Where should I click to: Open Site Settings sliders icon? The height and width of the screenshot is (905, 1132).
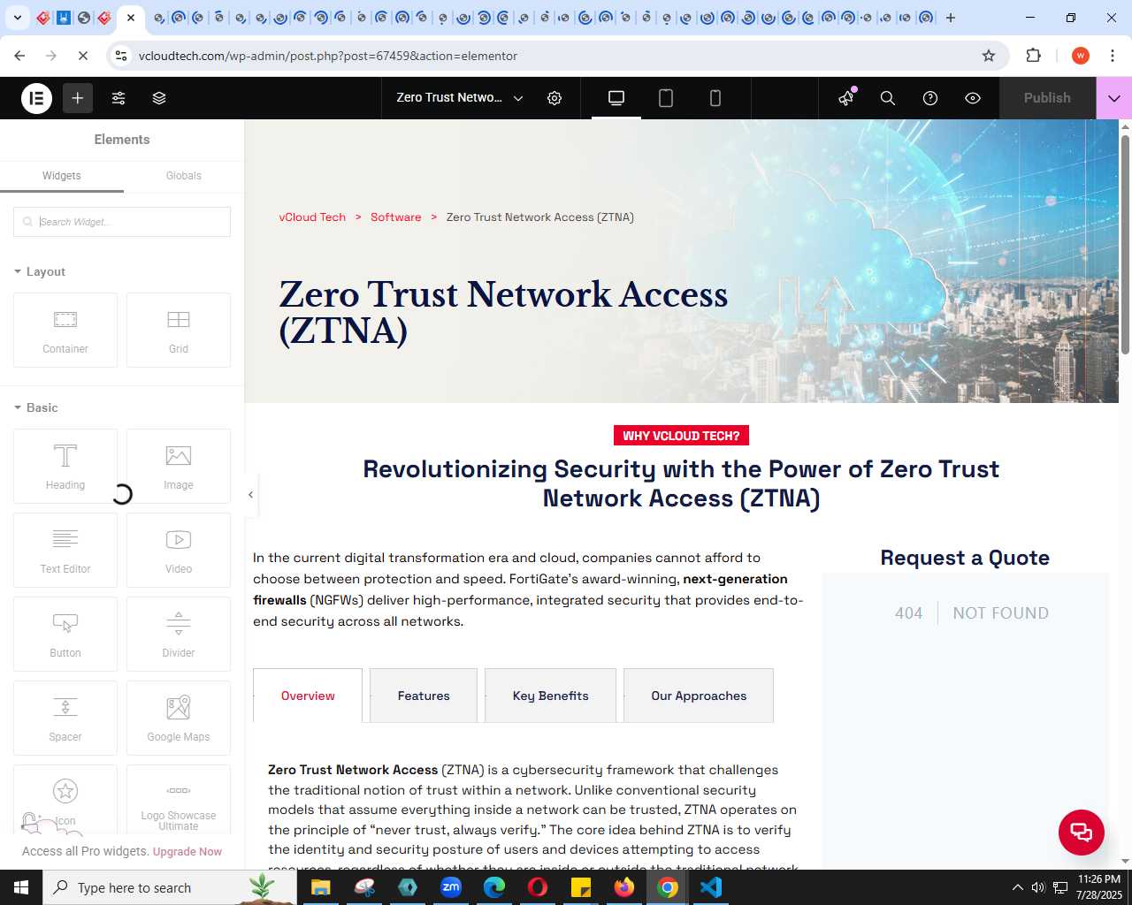coord(119,98)
